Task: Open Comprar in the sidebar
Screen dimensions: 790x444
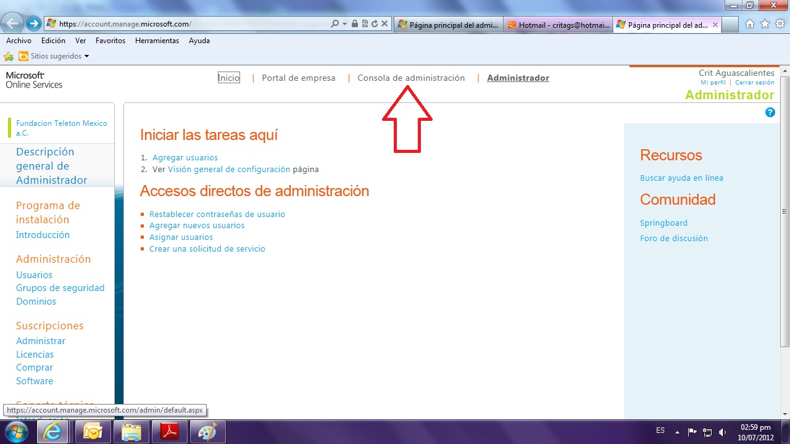Action: [35, 368]
